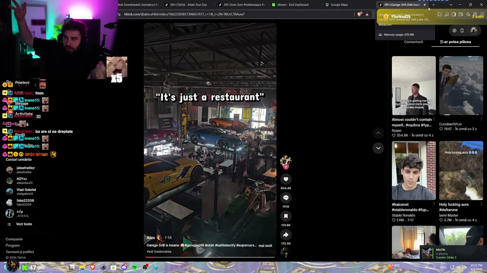Switch to the Stream - Kick Dashboard tab
The height and width of the screenshot is (273, 487).
click(x=293, y=5)
